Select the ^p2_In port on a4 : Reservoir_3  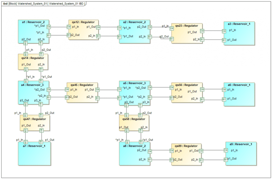[49, 97]
